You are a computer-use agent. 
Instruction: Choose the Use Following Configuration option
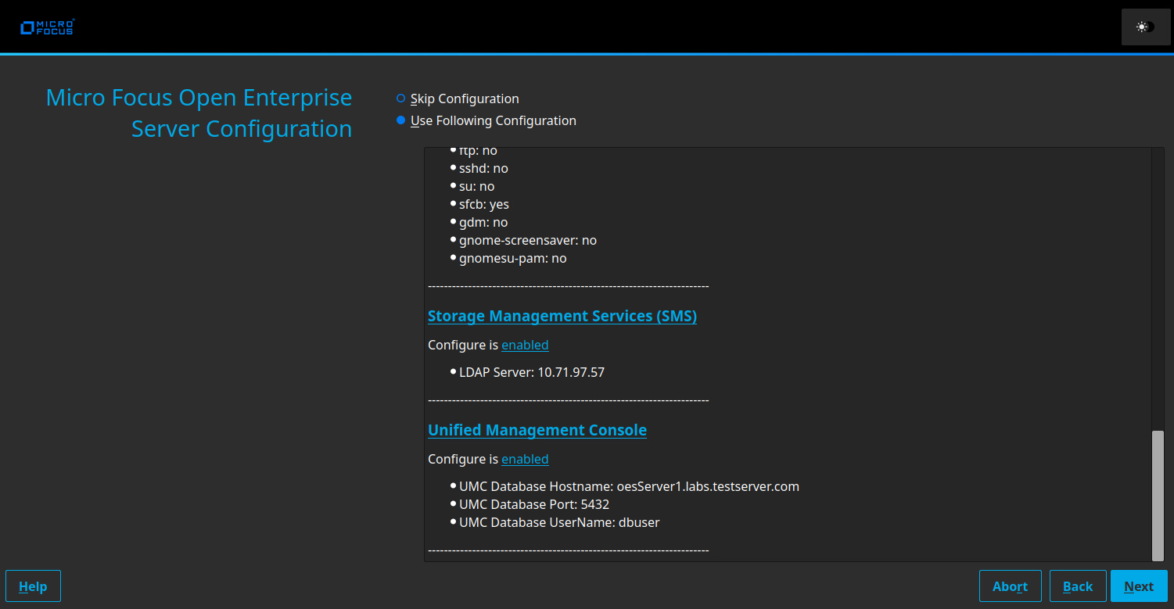[x=401, y=120]
